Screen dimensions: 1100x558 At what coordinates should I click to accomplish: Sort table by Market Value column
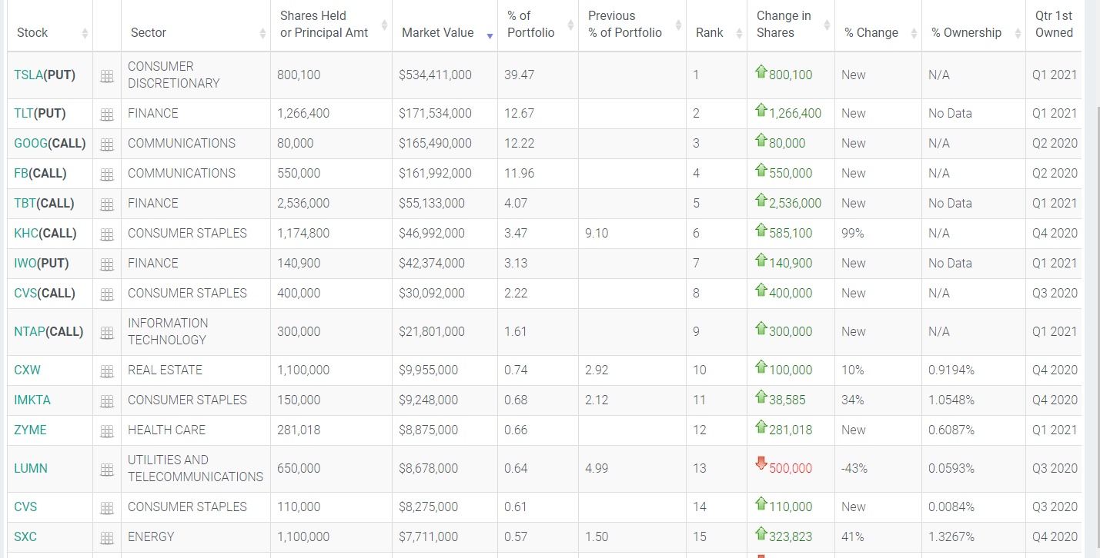point(445,25)
